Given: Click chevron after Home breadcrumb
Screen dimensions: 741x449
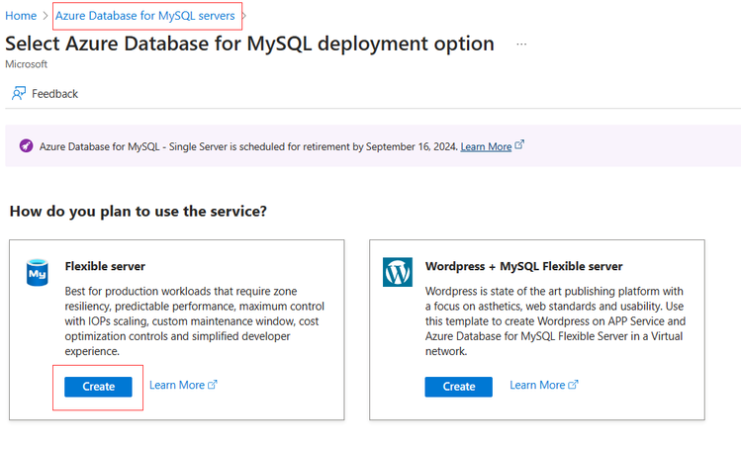Looking at the screenshot, I should click(46, 16).
